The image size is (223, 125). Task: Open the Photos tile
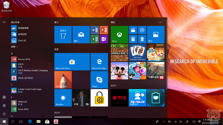(155, 35)
